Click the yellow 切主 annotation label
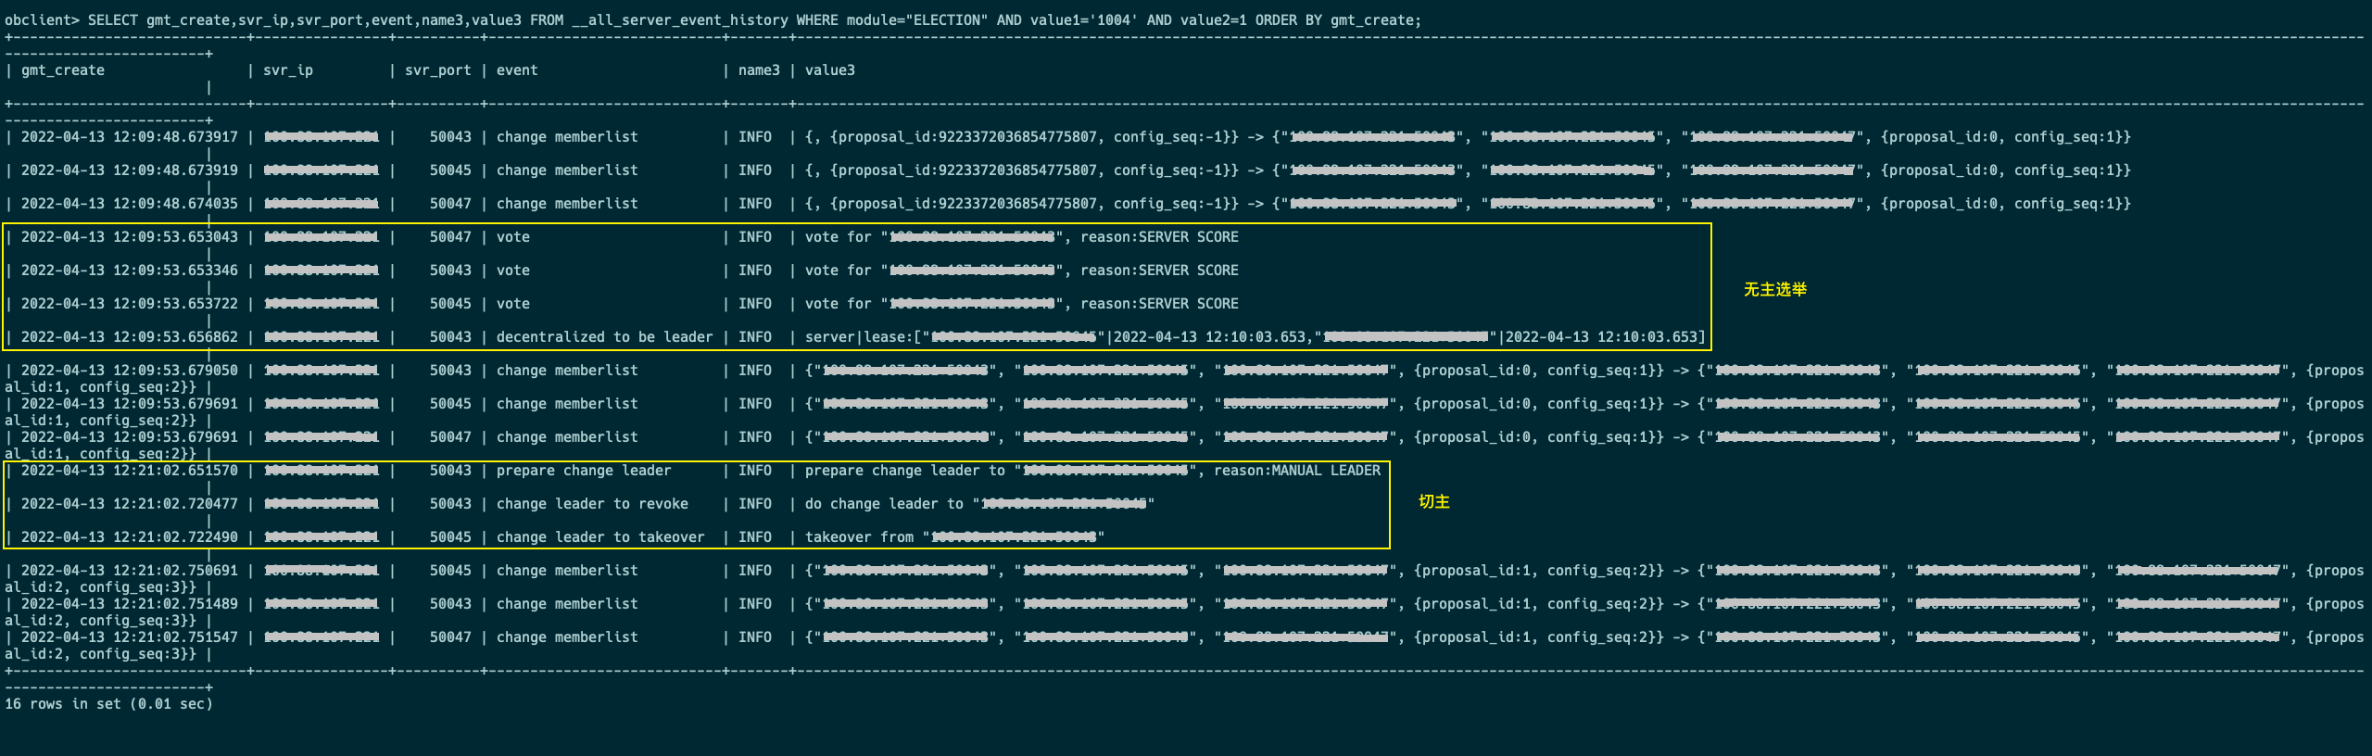The image size is (2372, 756). tap(1434, 501)
